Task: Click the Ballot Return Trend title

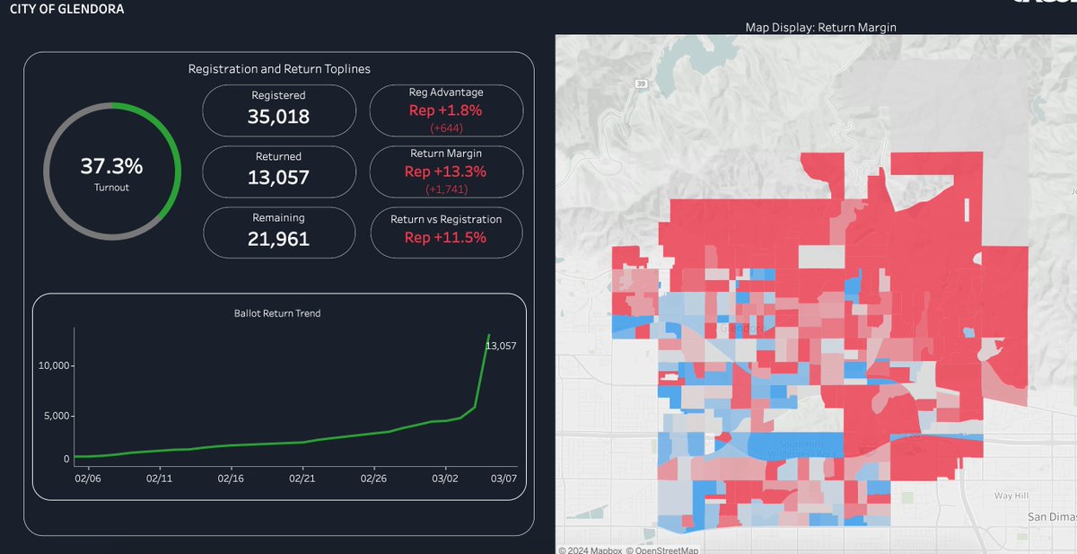Action: 277,313
